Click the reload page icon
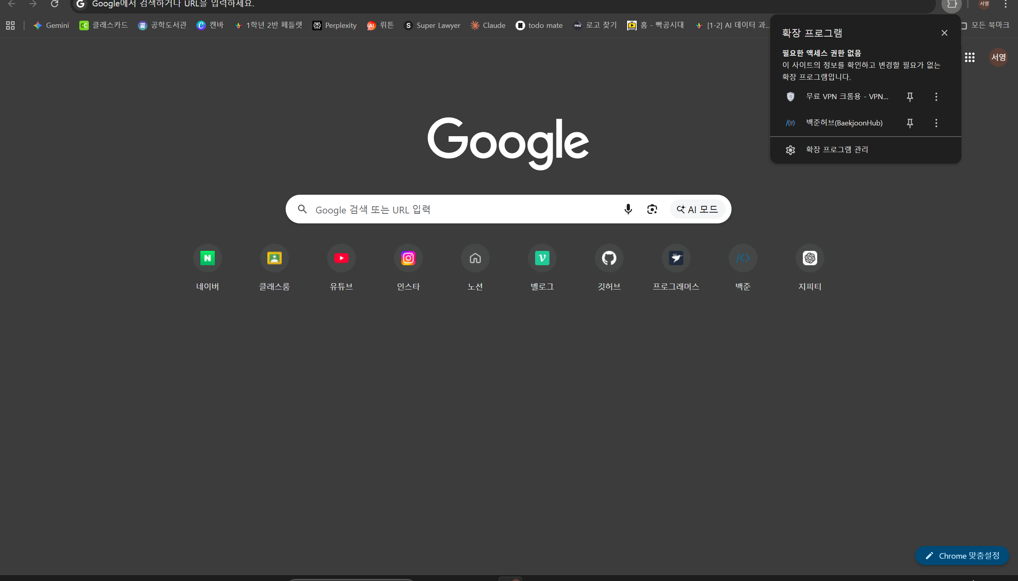 (55, 4)
